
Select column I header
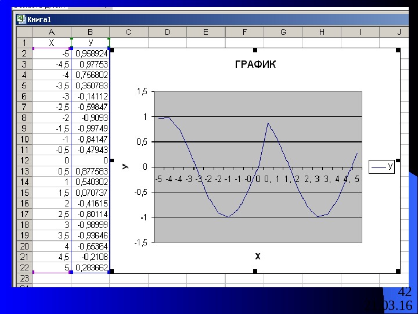click(360, 33)
